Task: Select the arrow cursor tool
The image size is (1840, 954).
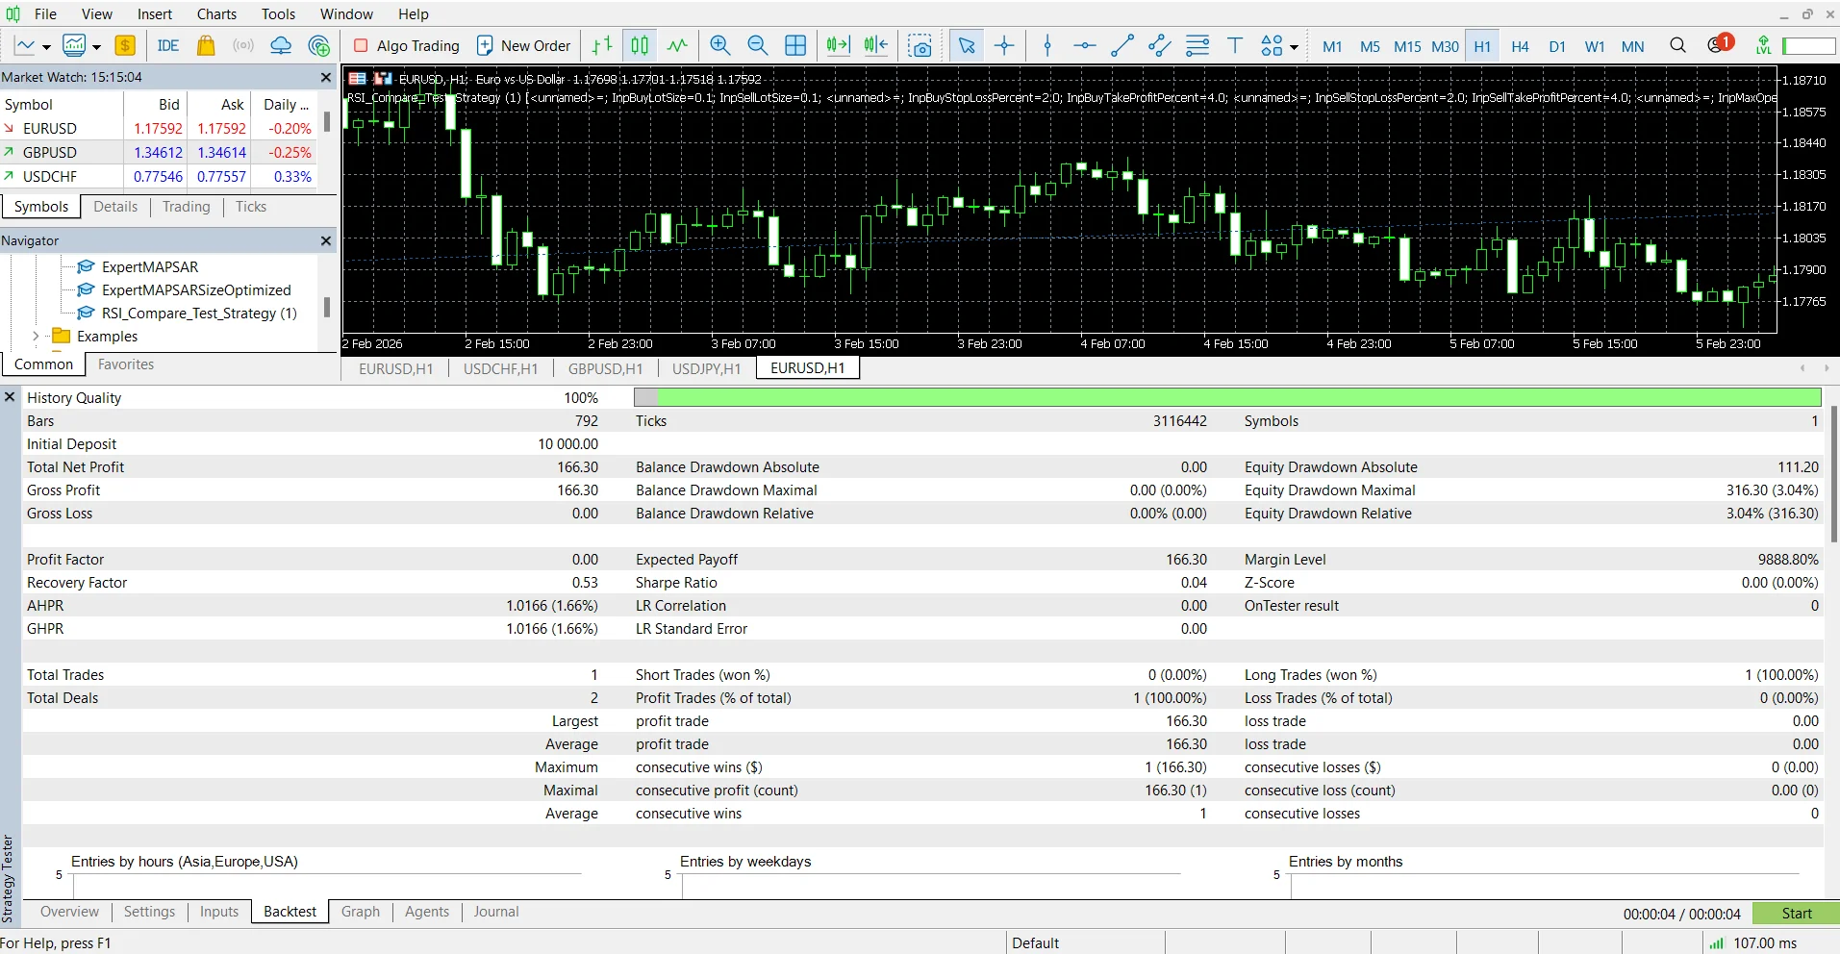Action: click(967, 45)
